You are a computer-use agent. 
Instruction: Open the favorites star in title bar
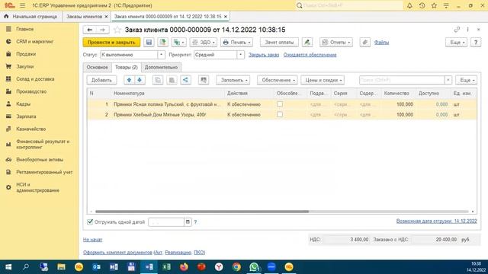pos(434,5)
